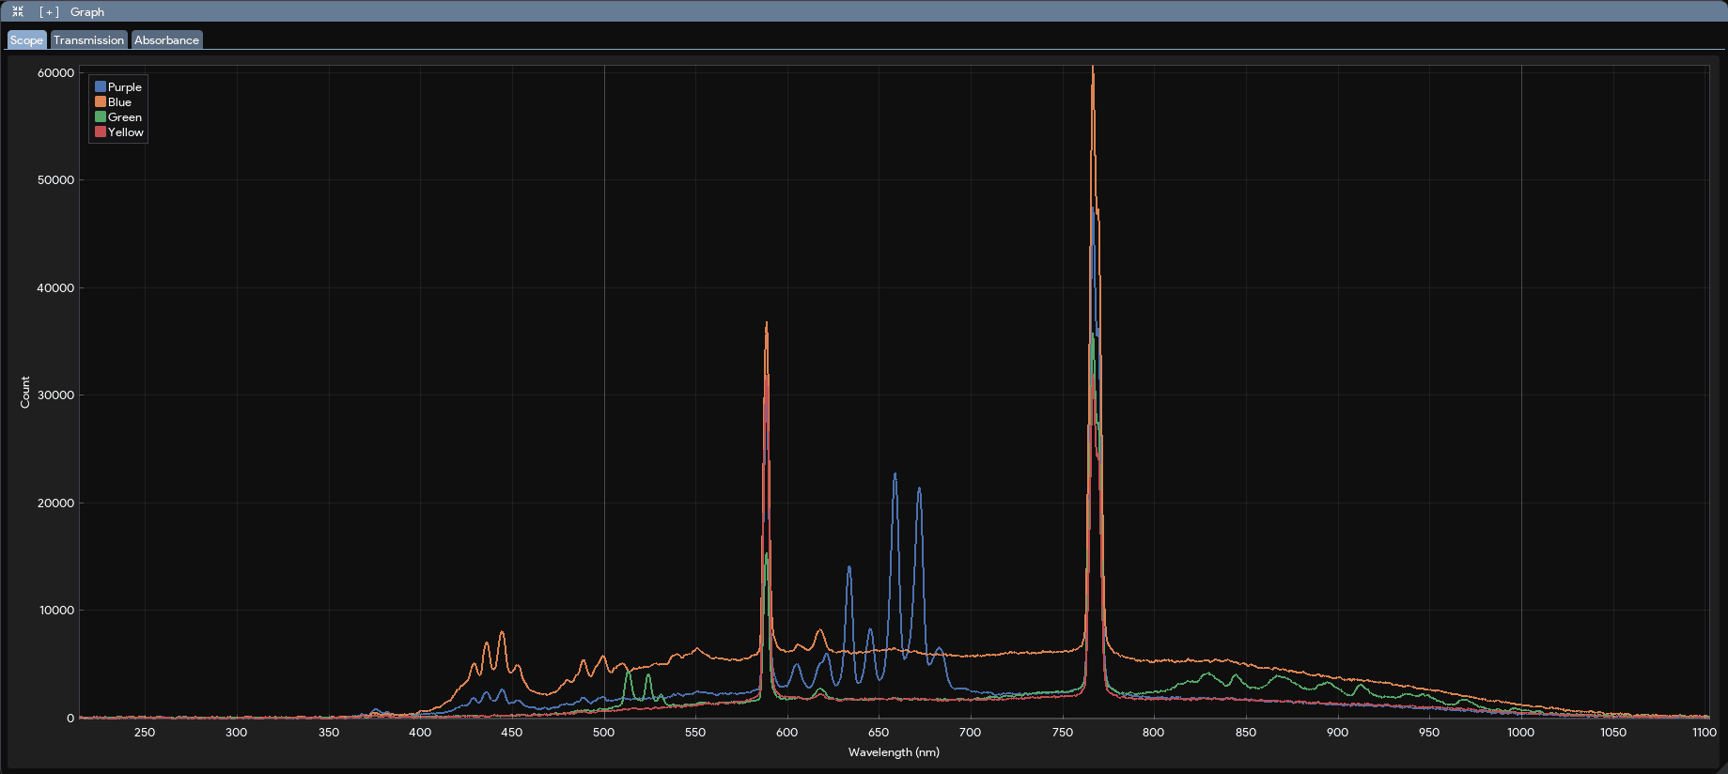Click the Green legend color swatch
The image size is (1728, 774).
coord(101,116)
